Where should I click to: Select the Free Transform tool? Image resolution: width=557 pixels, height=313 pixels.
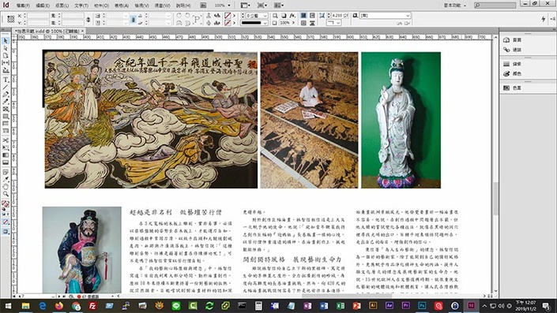point(6,147)
